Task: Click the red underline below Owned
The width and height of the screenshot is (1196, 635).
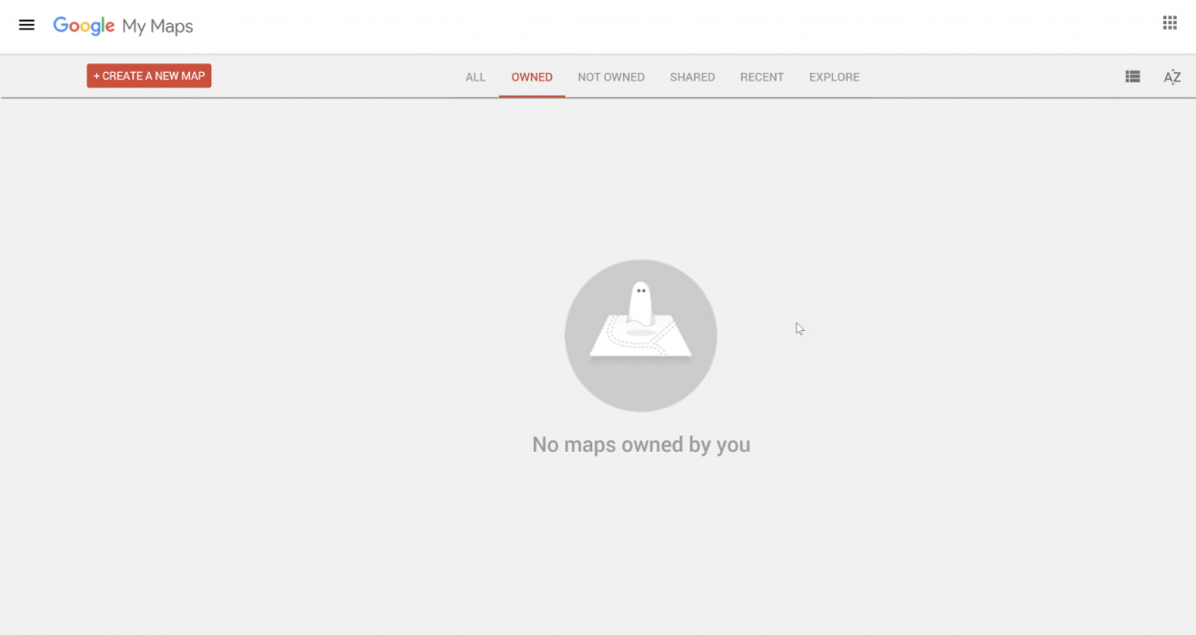Action: tap(532, 96)
